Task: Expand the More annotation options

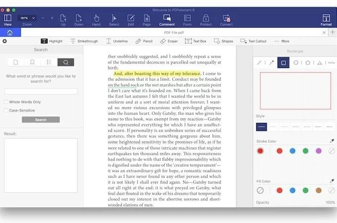Action: pos(281,41)
